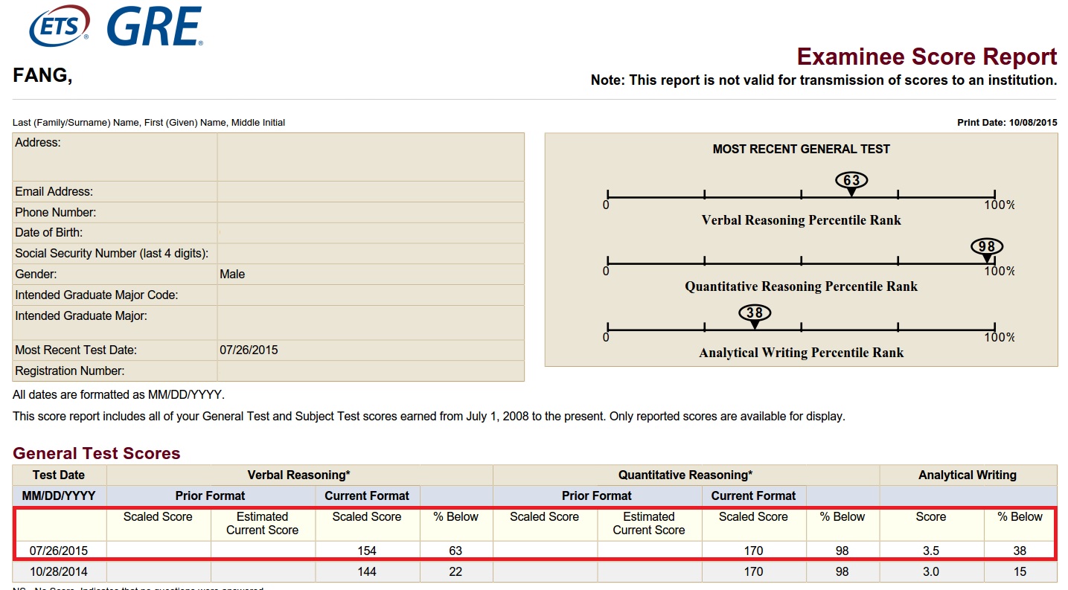Click the ETS oval logo

pos(60,25)
